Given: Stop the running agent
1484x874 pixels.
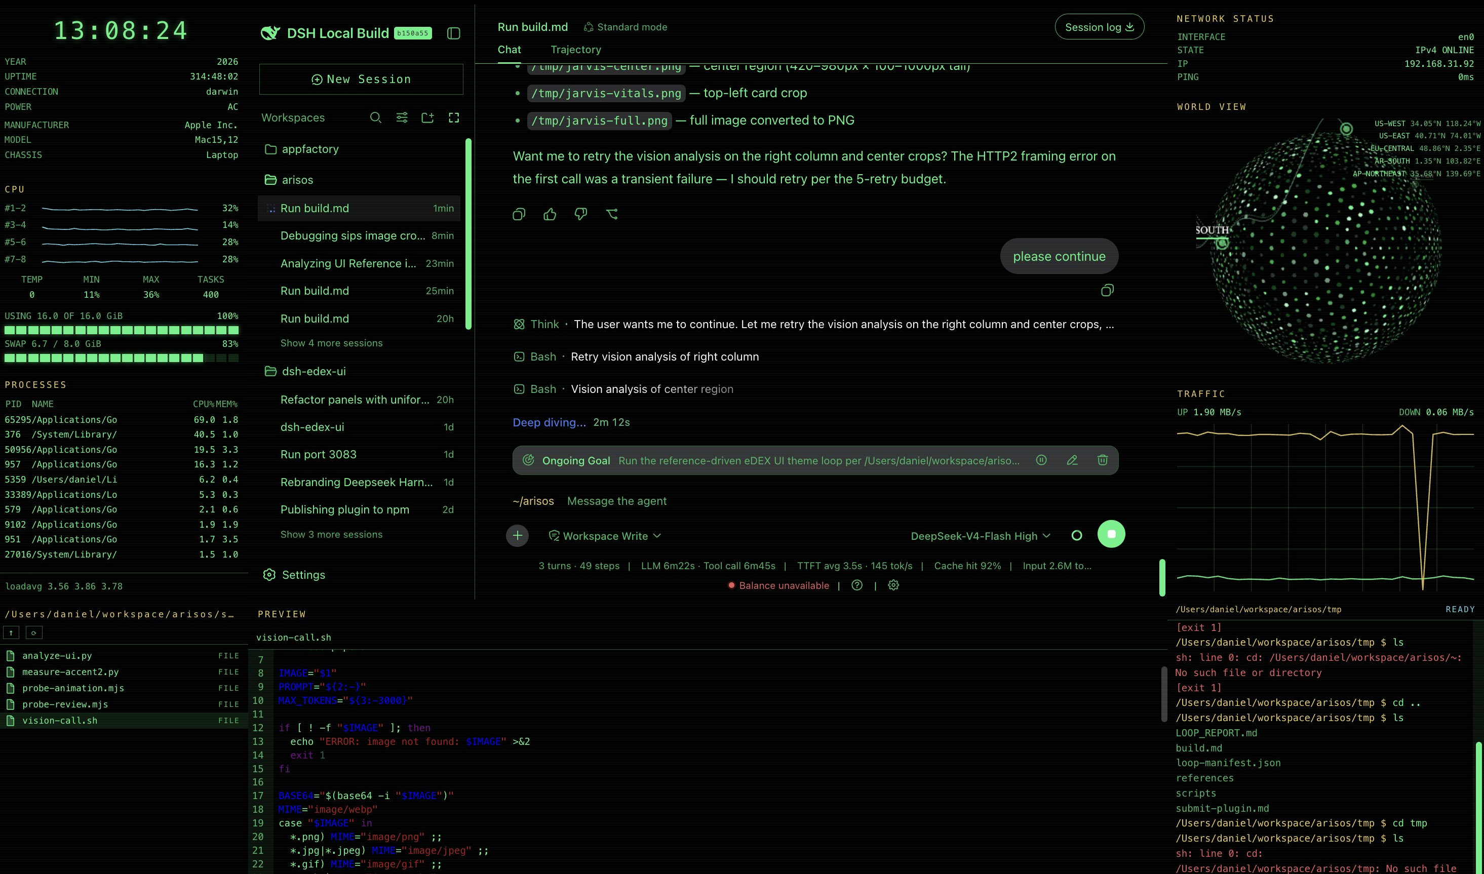Looking at the screenshot, I should coord(1111,534).
